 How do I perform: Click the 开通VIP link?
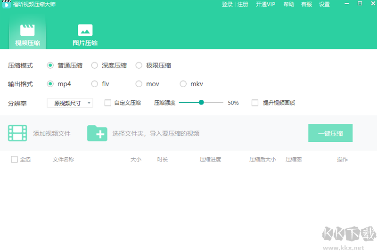(266, 4)
